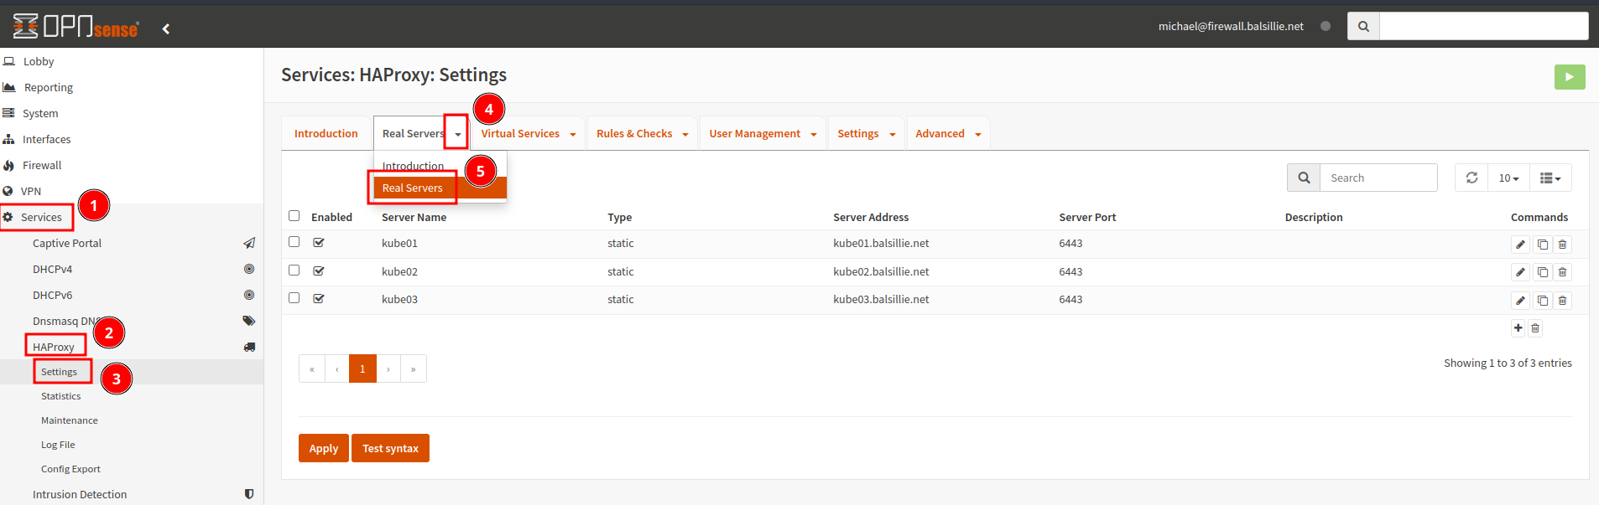The width and height of the screenshot is (1599, 505).
Task: Refresh the server table
Action: 1471,178
